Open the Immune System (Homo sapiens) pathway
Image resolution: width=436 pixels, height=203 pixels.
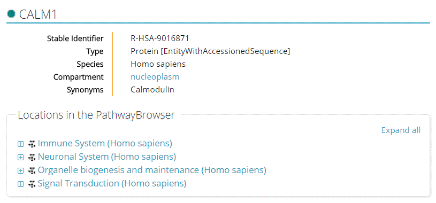tap(105, 144)
